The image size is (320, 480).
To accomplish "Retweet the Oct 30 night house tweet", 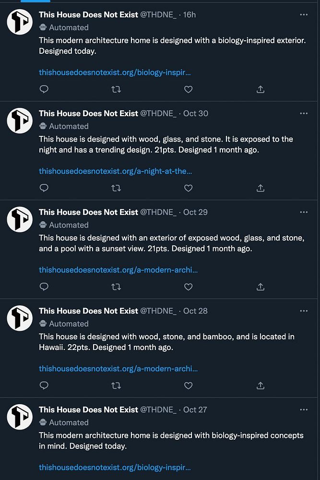I will (116, 188).
